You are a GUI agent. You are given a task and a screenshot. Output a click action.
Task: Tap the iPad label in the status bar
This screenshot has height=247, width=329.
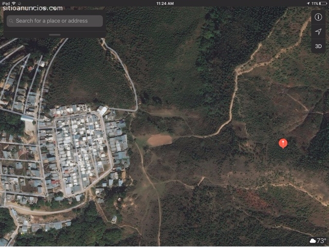click(6, 4)
